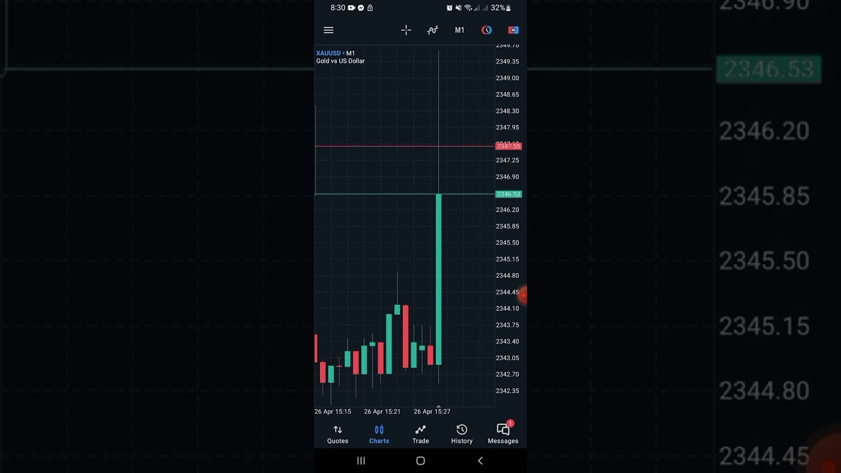Open new order trade icon
Image resolution: width=841 pixels, height=473 pixels.
pyautogui.click(x=513, y=30)
